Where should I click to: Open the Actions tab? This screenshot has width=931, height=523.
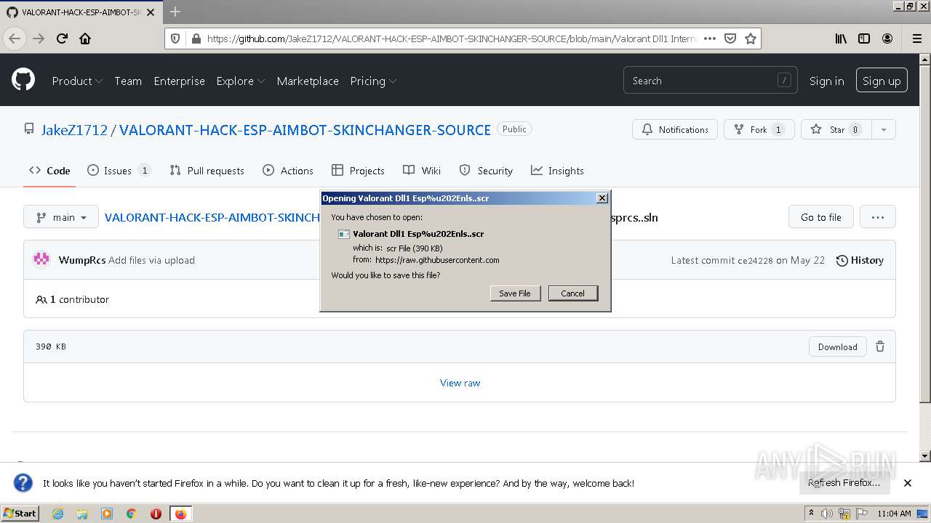(288, 171)
